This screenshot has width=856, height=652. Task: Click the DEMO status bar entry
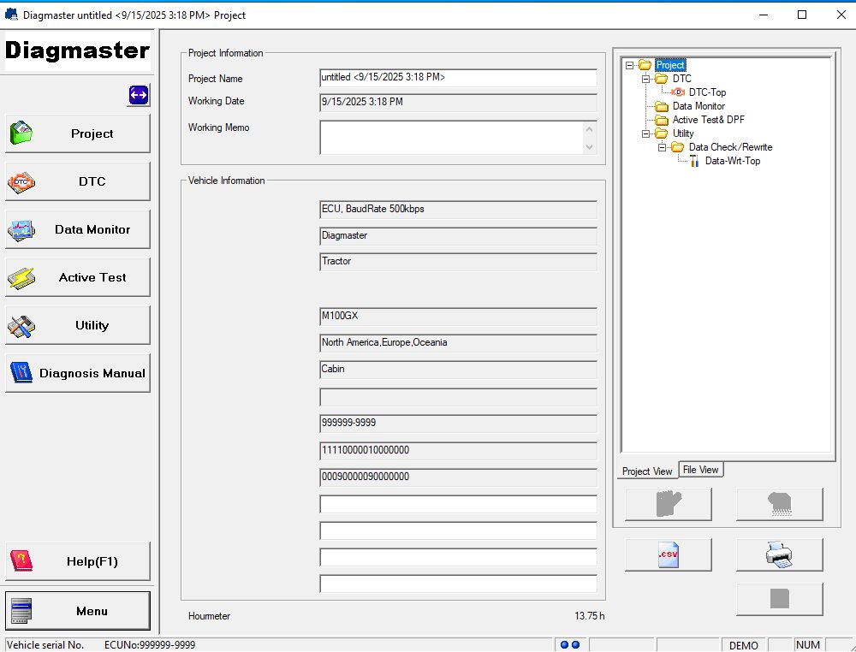[x=744, y=645]
